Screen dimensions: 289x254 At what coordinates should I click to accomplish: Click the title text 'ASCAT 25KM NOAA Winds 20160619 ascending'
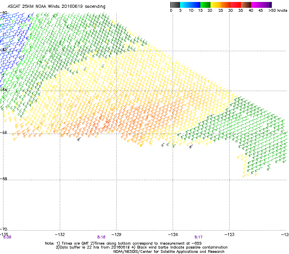pos(56,7)
